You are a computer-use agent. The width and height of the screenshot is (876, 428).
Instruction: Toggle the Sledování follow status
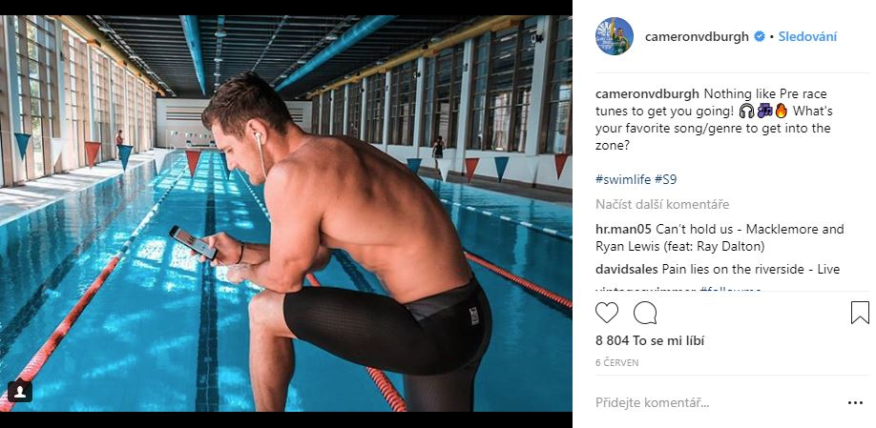(807, 37)
